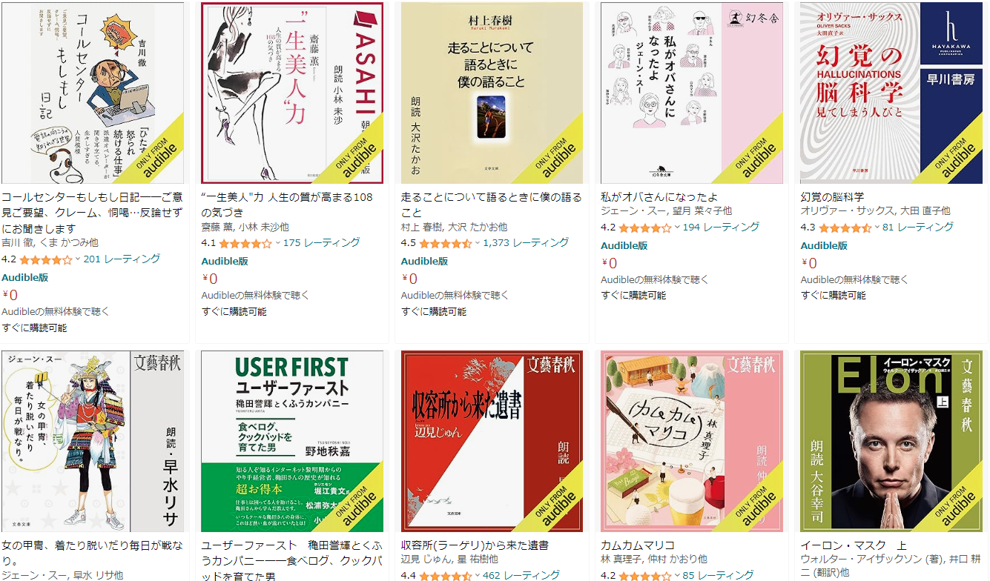Expand rating breakdown arrow beside 201 レーティング

coord(79,259)
